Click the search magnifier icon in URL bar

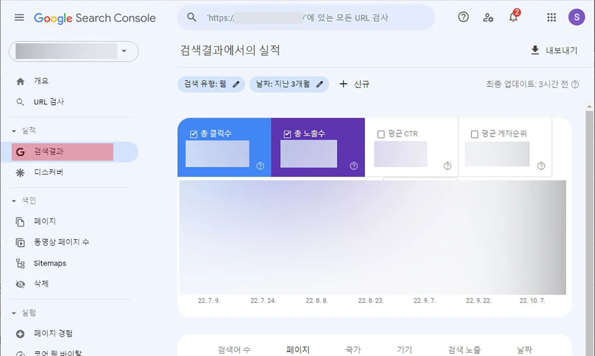192,18
